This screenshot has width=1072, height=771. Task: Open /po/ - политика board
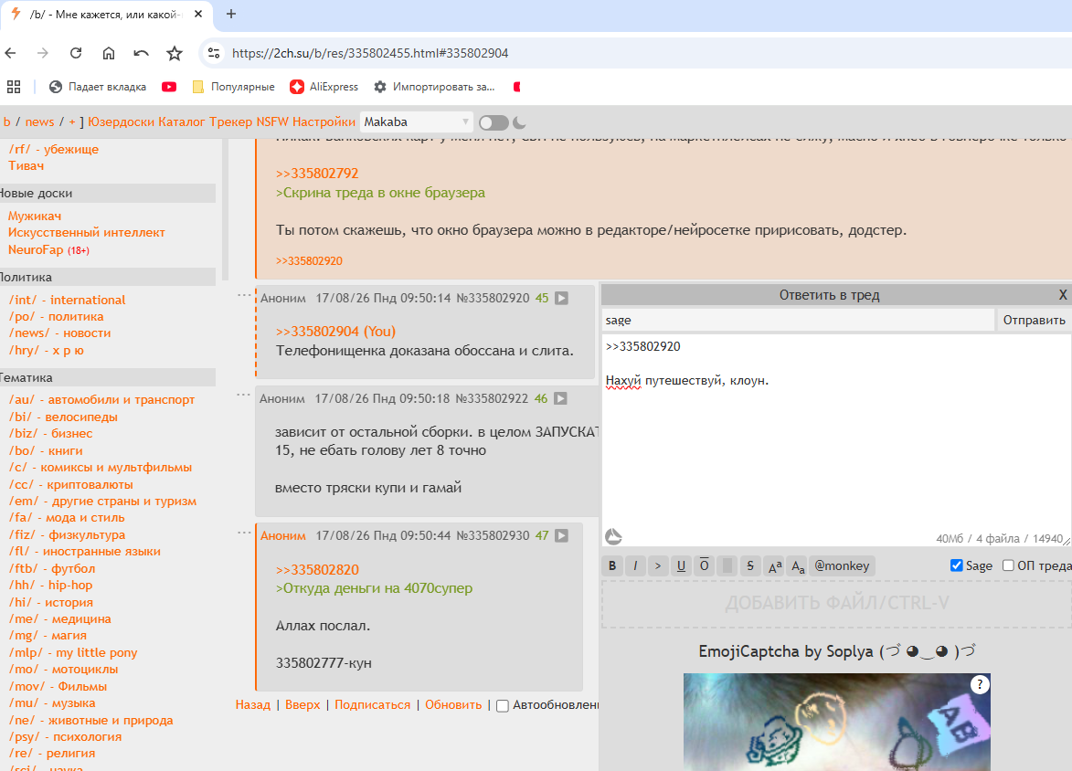coord(56,316)
